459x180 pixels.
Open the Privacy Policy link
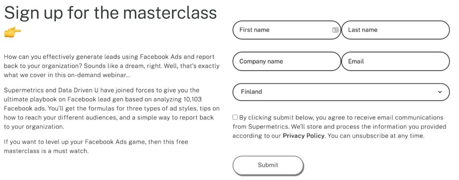pos(303,136)
